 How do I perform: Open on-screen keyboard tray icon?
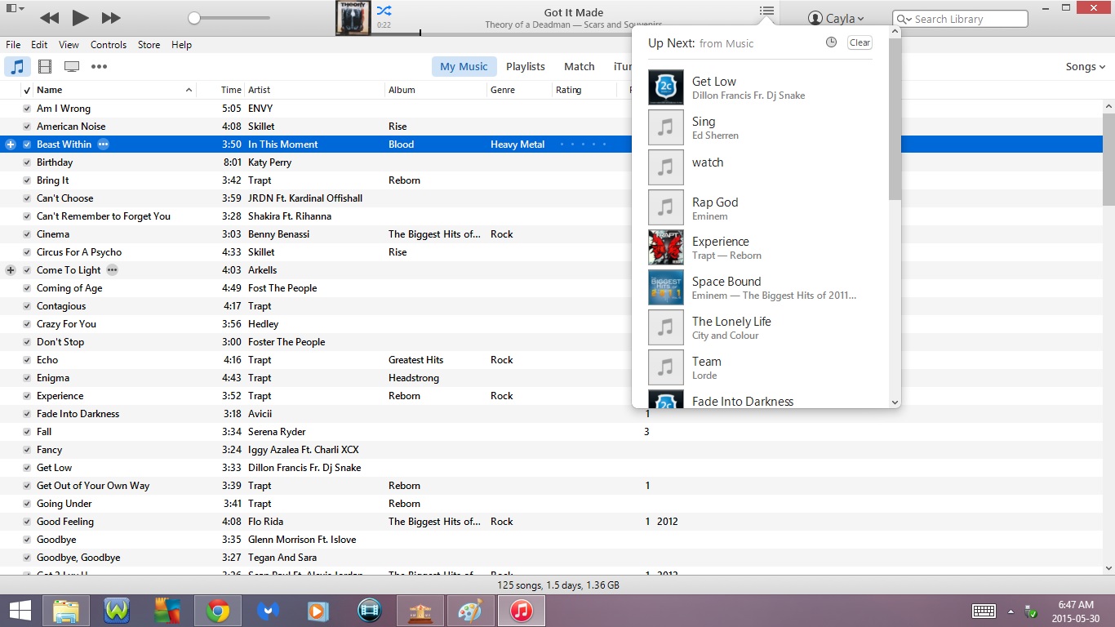984,611
